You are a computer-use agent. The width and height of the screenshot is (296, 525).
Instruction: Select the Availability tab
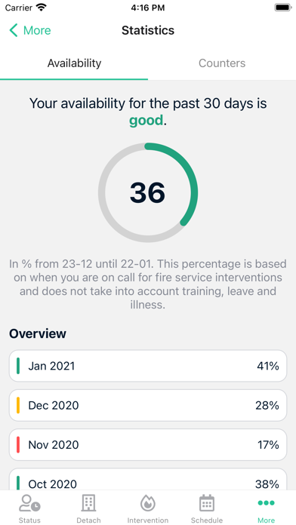click(74, 63)
